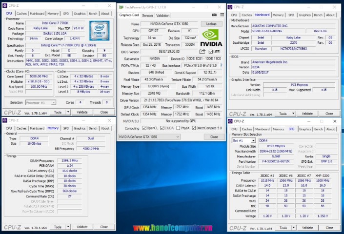344x234 pixels.
Task: Click the BIOS Date field 01/05/2017
Action: pos(294,72)
